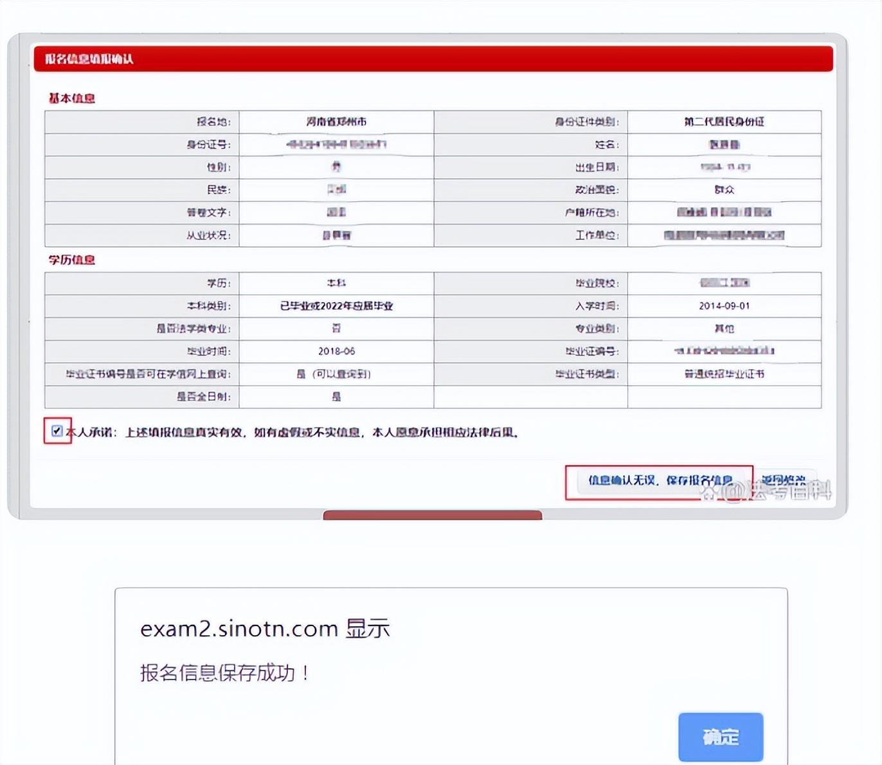Screen dimensions: 882x765
Task: Click 毕业证书编号是否可在学信网上查询 label
Action: 148,374
